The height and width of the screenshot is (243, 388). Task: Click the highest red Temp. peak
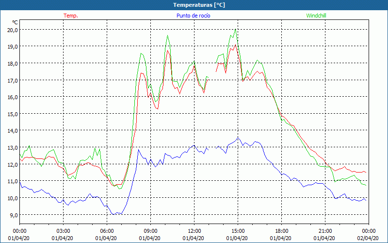point(235,45)
